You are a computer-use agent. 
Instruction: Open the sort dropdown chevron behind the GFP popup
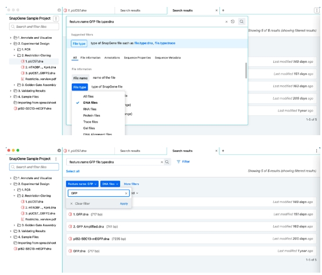[x=137, y=193]
